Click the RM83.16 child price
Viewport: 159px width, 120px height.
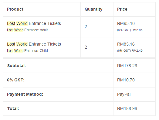(126, 44)
